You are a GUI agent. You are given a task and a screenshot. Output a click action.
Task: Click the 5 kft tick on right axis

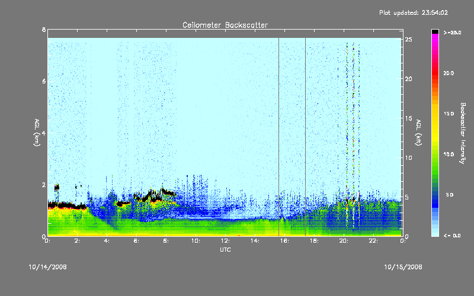pos(407,197)
